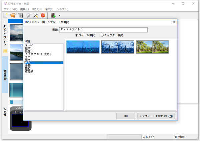Viewport: 200px width, 141px height.
Task: Select the river landscape background thumbnail
Action: pos(16,52)
